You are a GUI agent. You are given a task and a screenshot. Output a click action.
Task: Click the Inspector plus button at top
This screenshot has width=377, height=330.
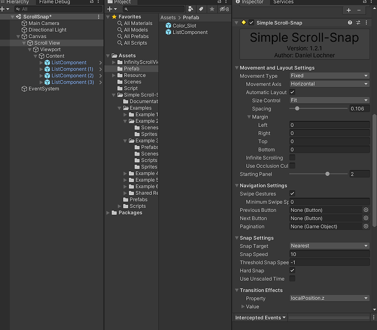(x=349, y=11)
